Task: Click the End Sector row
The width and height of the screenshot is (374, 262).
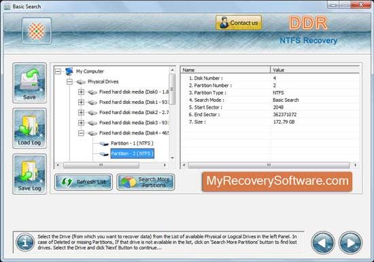Action: click(270, 115)
